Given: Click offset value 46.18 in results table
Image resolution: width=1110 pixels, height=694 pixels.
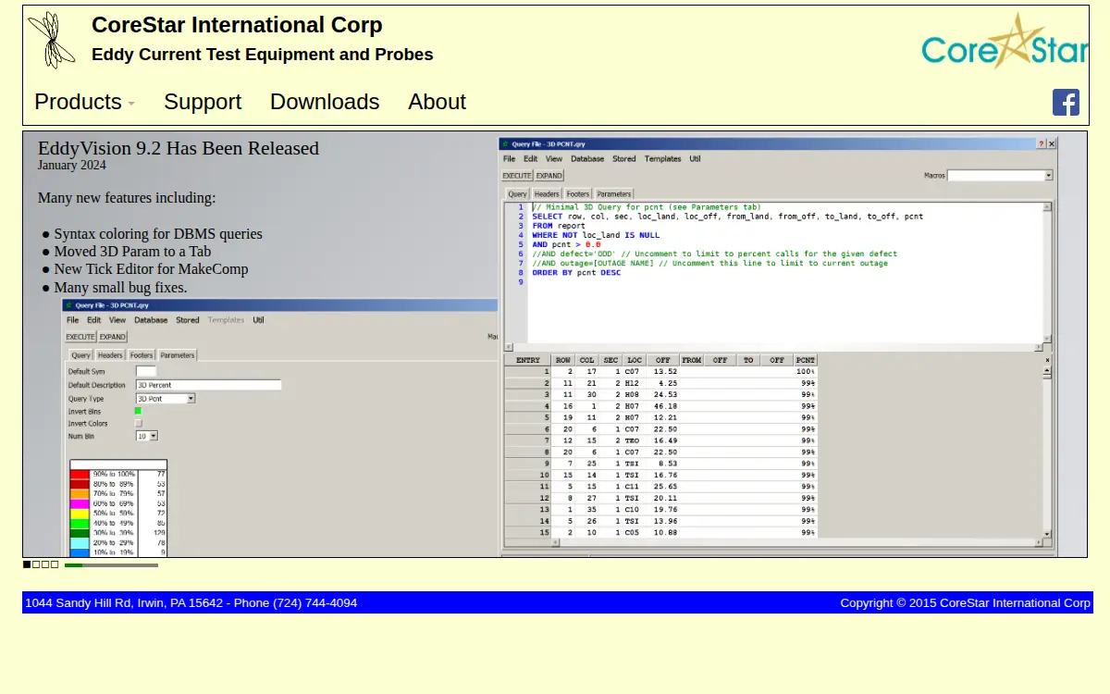Looking at the screenshot, I should tap(665, 405).
